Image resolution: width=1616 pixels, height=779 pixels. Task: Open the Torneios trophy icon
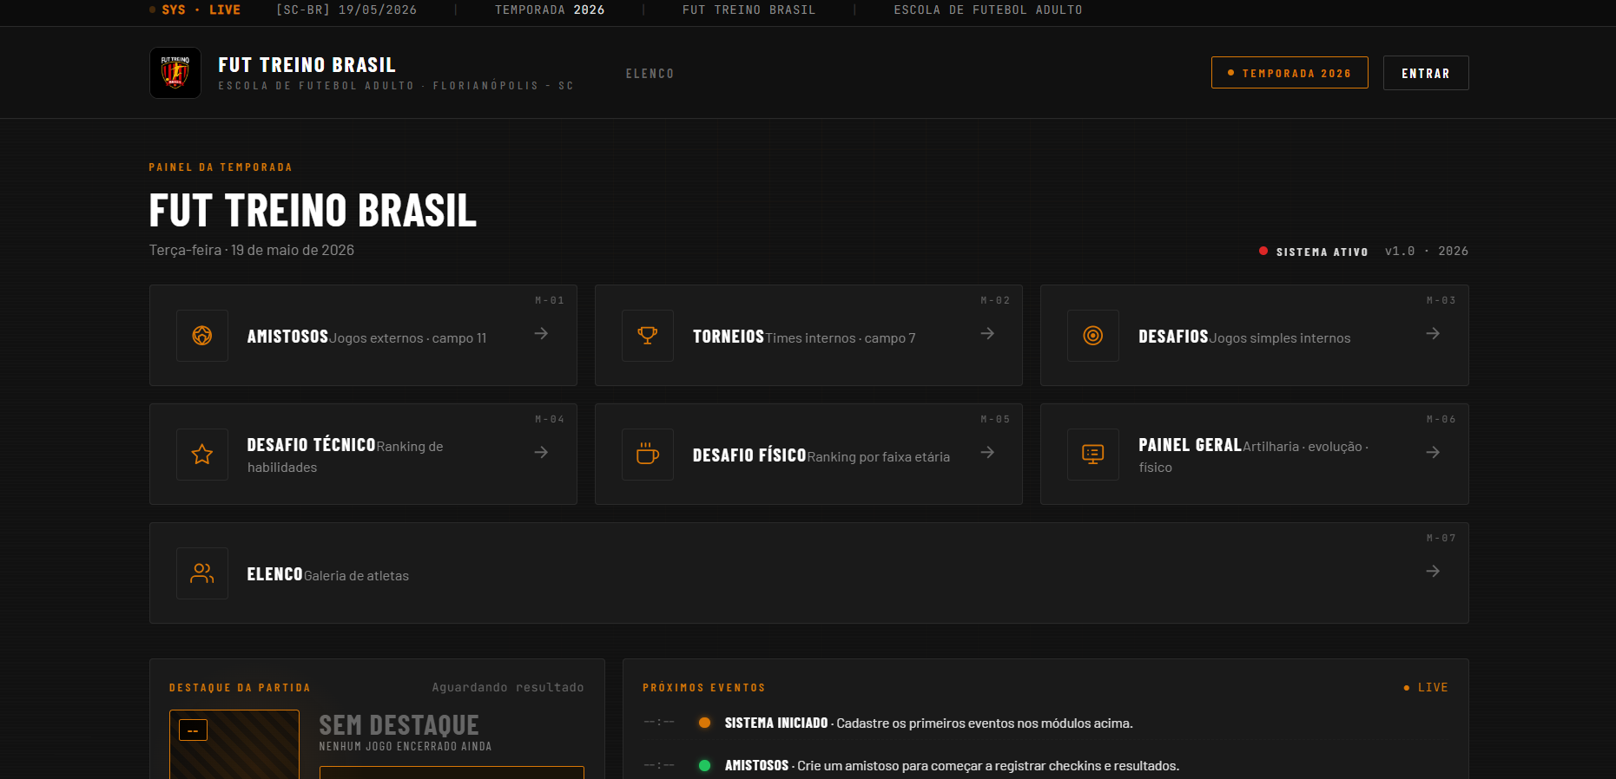pyautogui.click(x=648, y=336)
